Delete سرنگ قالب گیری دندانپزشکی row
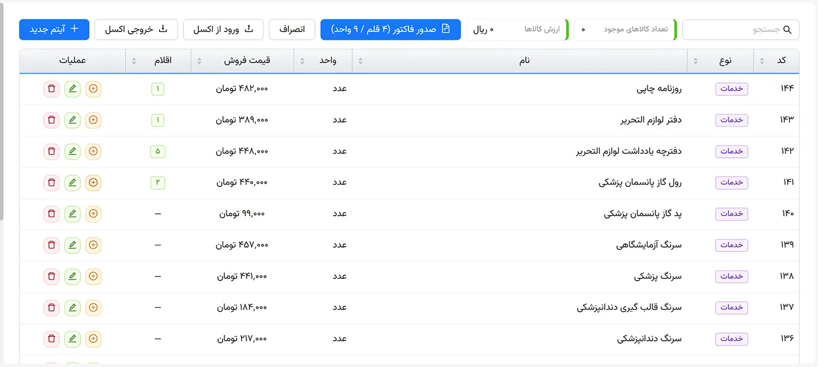 coord(51,307)
